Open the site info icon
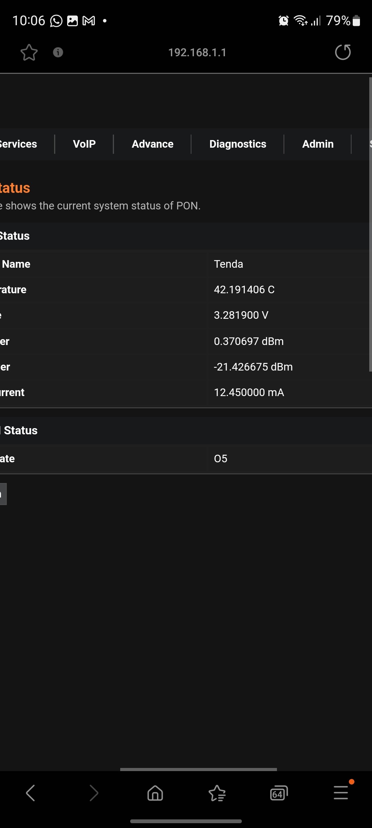The image size is (372, 828). coord(58,52)
